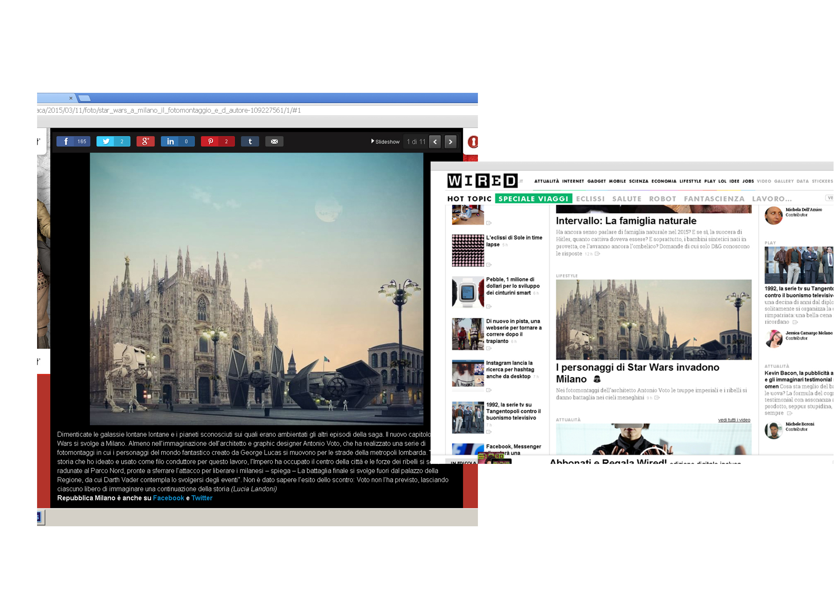Share the gallery on LinkedIn
Image resolution: width=838 pixels, height=607 pixels.
point(178,142)
